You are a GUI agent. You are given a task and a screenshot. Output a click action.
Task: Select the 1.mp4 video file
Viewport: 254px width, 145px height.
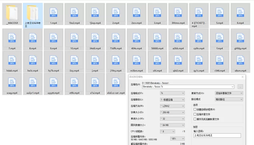pos(53,14)
